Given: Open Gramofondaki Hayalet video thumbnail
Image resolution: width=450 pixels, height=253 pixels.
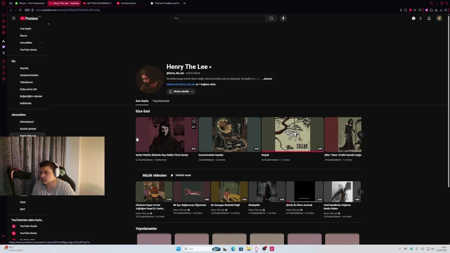Looking at the screenshot, I should [x=230, y=135].
